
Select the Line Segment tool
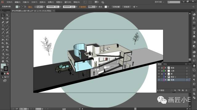[7, 26]
